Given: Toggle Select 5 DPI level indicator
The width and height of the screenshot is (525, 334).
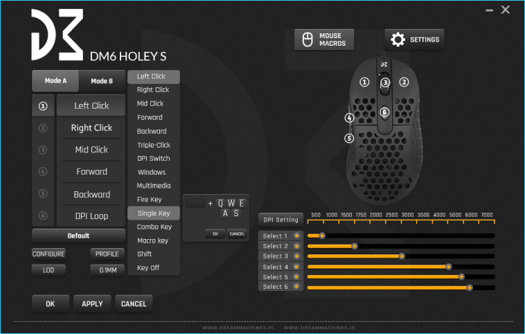Looking at the screenshot, I should coord(296,276).
